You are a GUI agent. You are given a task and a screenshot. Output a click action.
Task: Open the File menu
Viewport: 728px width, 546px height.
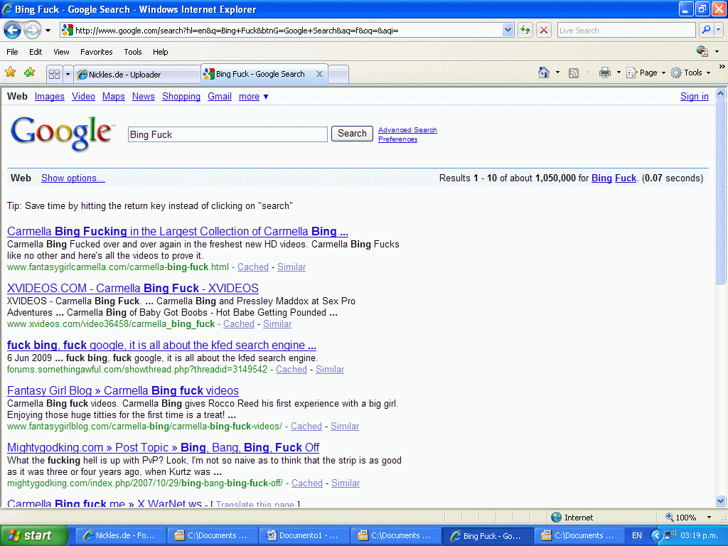point(13,52)
